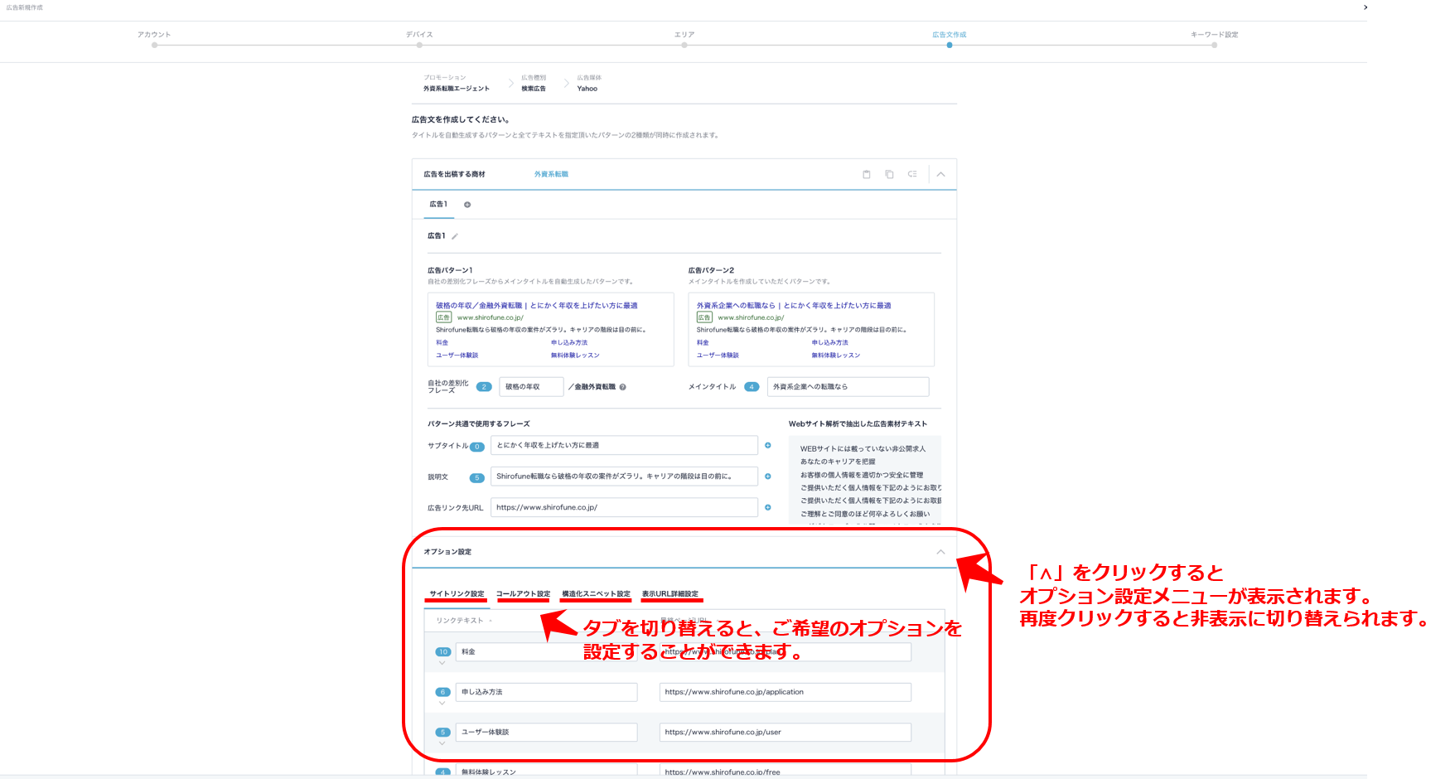Screen dimensions: 1455x779
Task: Select extracted text WEBサイトには載っていない非公開求人
Action: [x=863, y=449]
